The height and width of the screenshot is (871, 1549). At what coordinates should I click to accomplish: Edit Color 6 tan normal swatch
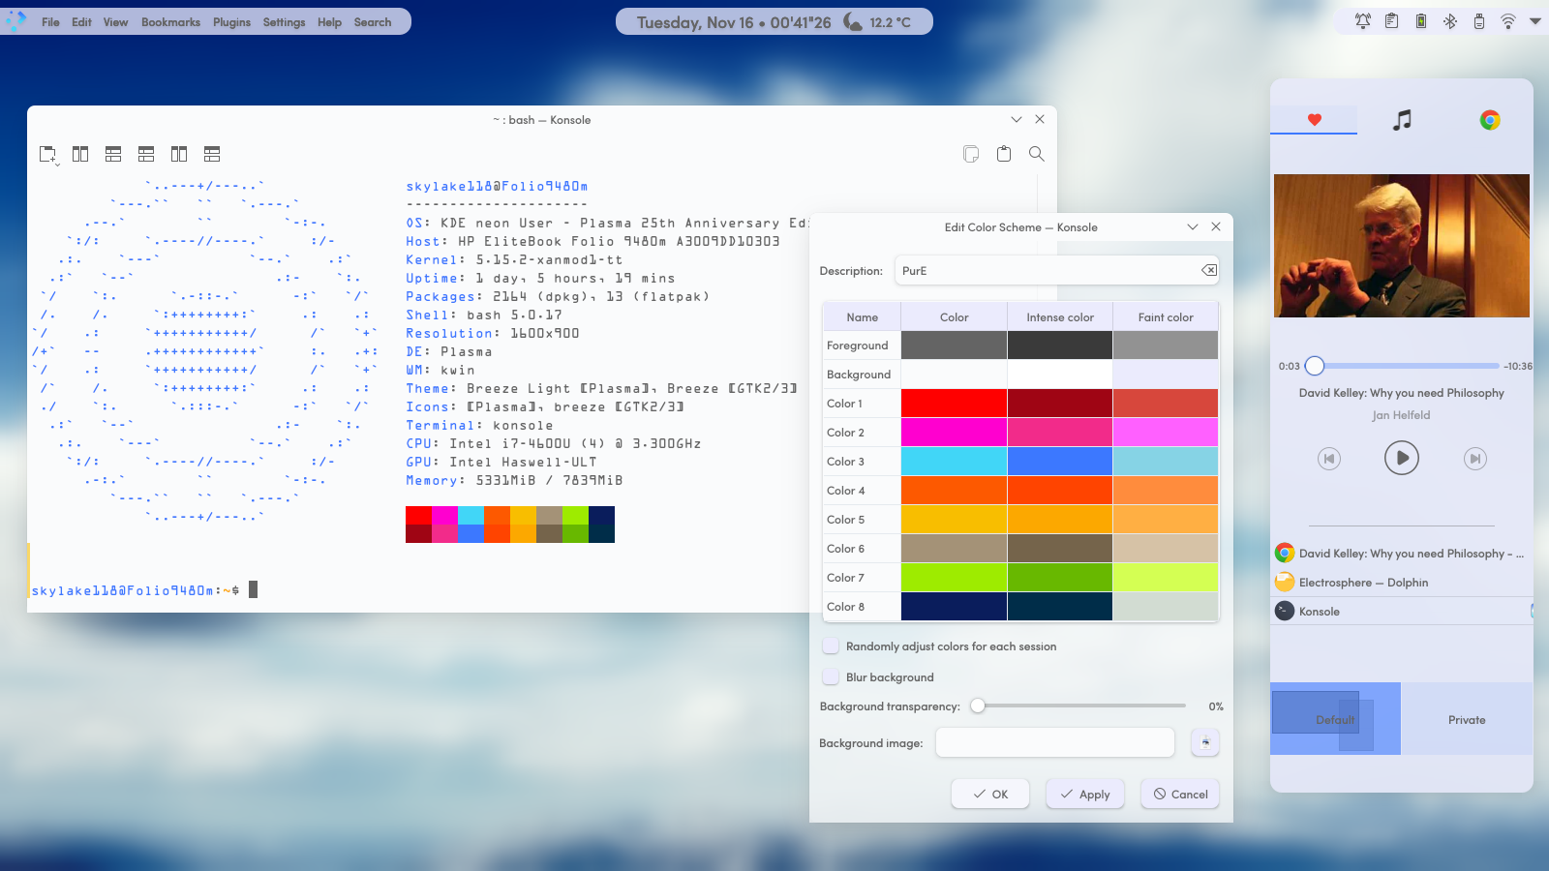954,549
